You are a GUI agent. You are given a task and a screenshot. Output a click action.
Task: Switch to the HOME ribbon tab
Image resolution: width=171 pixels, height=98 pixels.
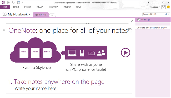[16, 7]
